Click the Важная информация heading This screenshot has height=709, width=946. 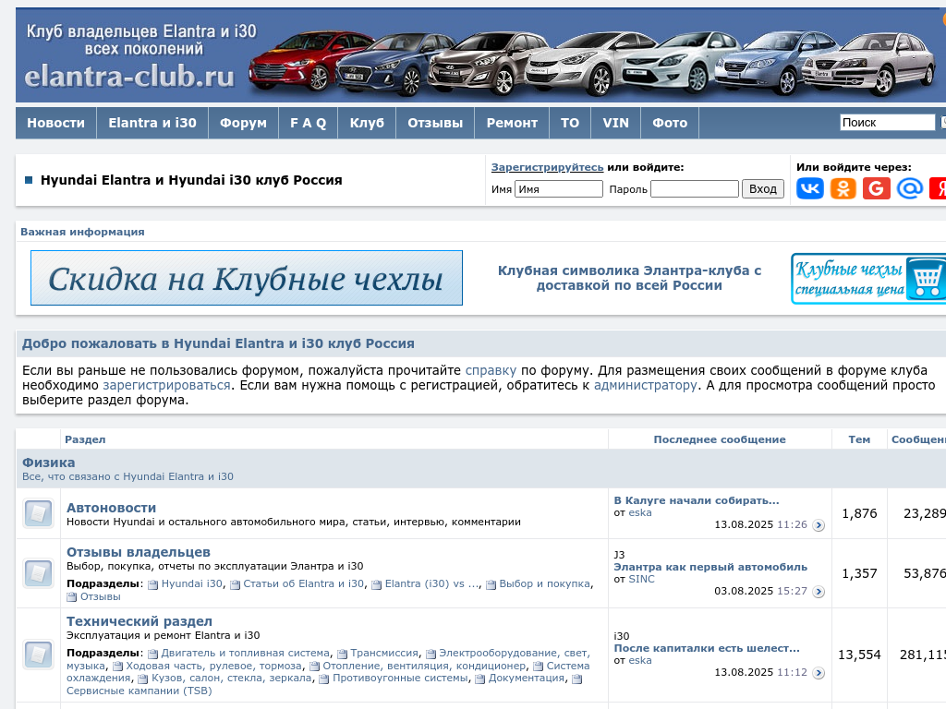pyautogui.click(x=82, y=232)
